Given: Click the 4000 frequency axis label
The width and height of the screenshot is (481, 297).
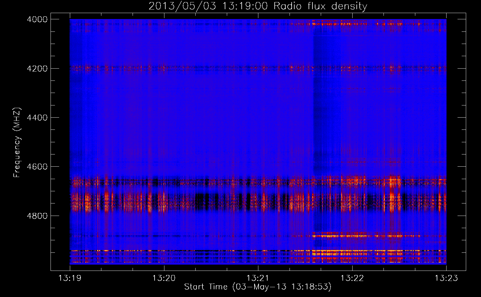Looking at the screenshot, I should click(x=37, y=19).
